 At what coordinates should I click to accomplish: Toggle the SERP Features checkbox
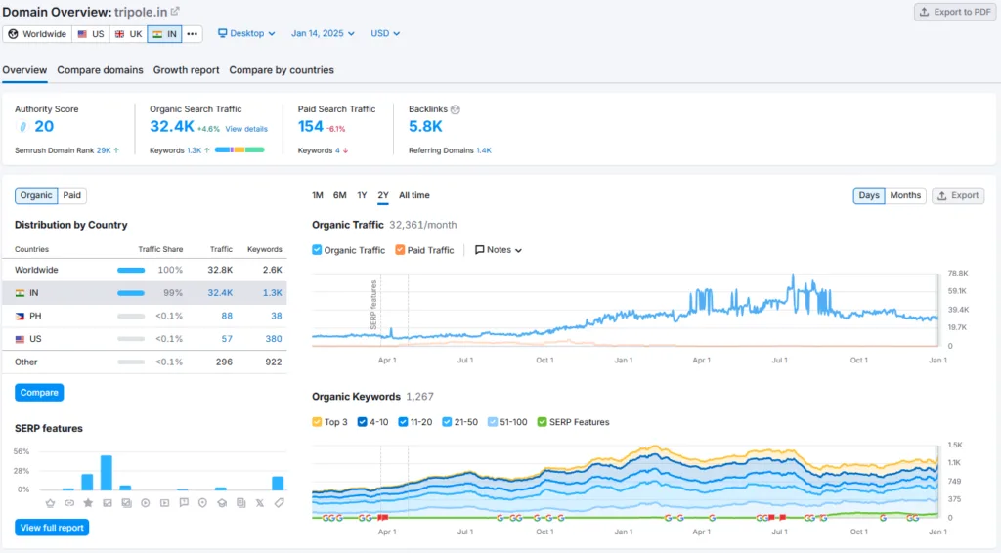click(542, 422)
